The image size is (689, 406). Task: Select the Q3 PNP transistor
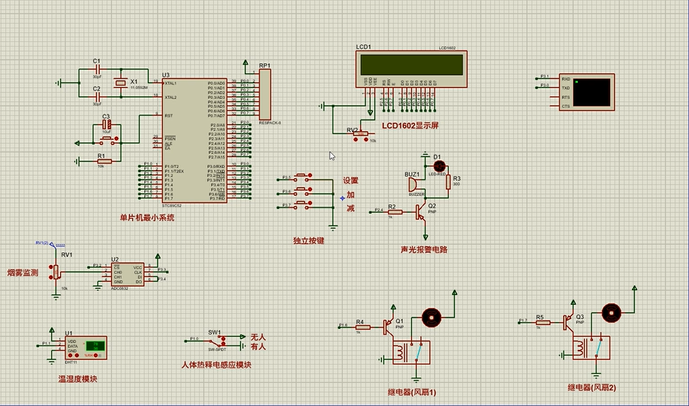(569, 322)
